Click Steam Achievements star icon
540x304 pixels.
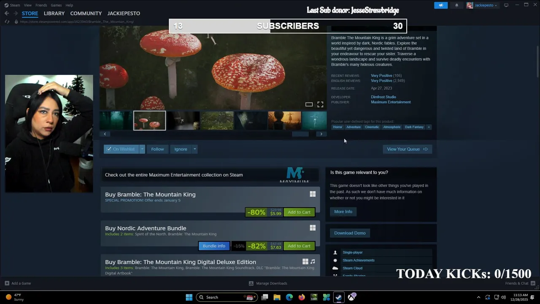335,260
